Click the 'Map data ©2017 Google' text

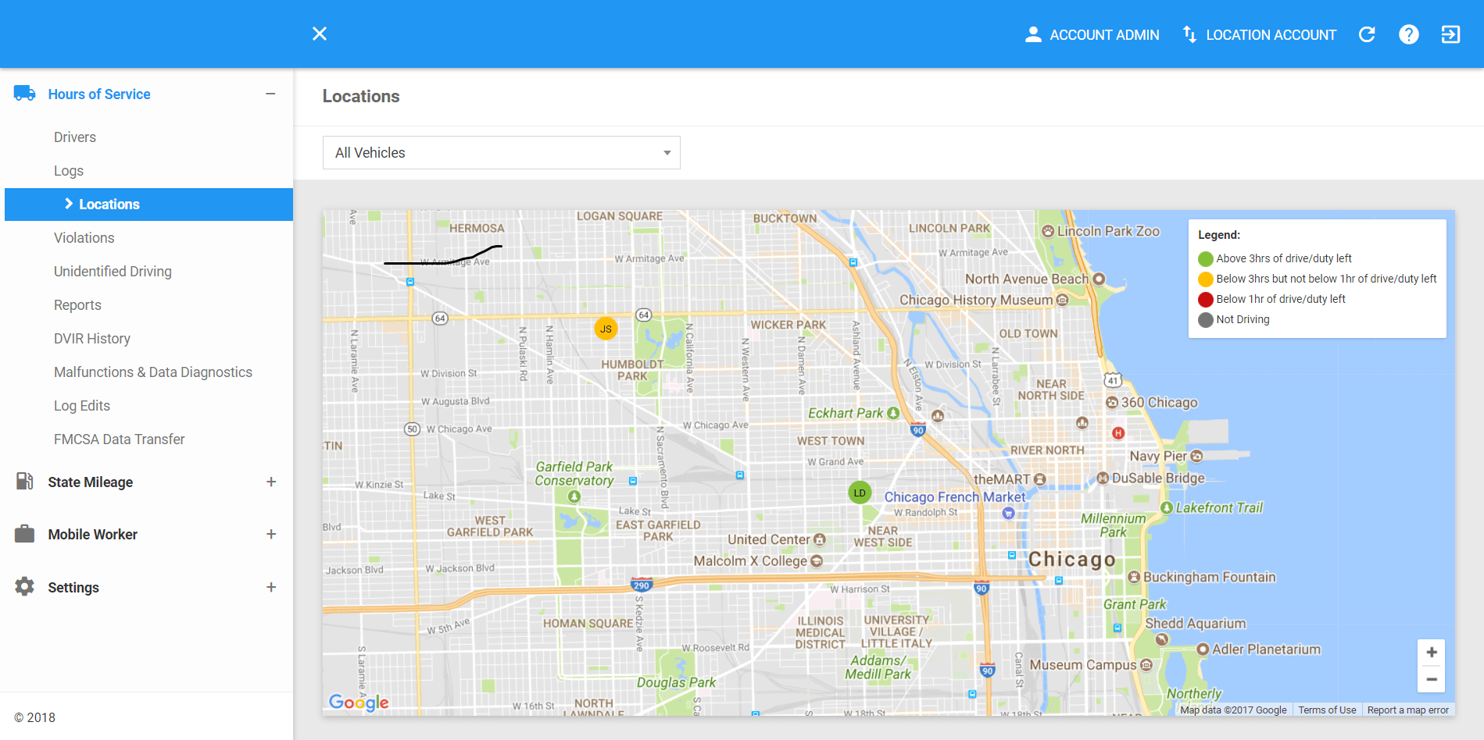[x=1233, y=710]
